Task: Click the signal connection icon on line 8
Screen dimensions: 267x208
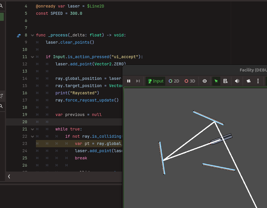Action: coord(19,35)
